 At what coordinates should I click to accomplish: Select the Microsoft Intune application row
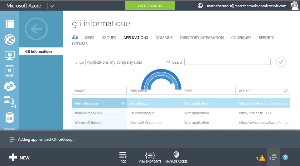pyautogui.click(x=181, y=123)
